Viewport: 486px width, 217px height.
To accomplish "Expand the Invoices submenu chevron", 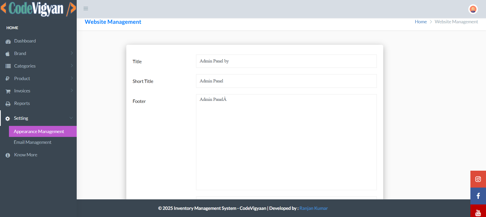I will click(x=72, y=91).
